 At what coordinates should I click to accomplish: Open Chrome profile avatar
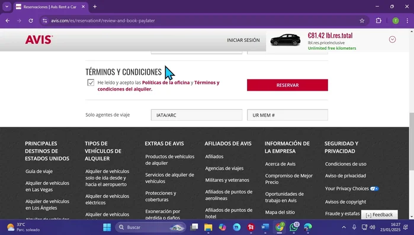396,21
